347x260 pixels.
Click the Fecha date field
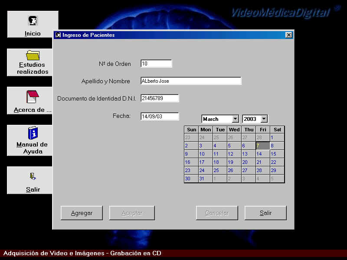coord(160,116)
